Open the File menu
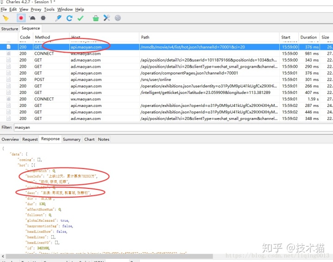The image size is (333, 262). pos(4,9)
